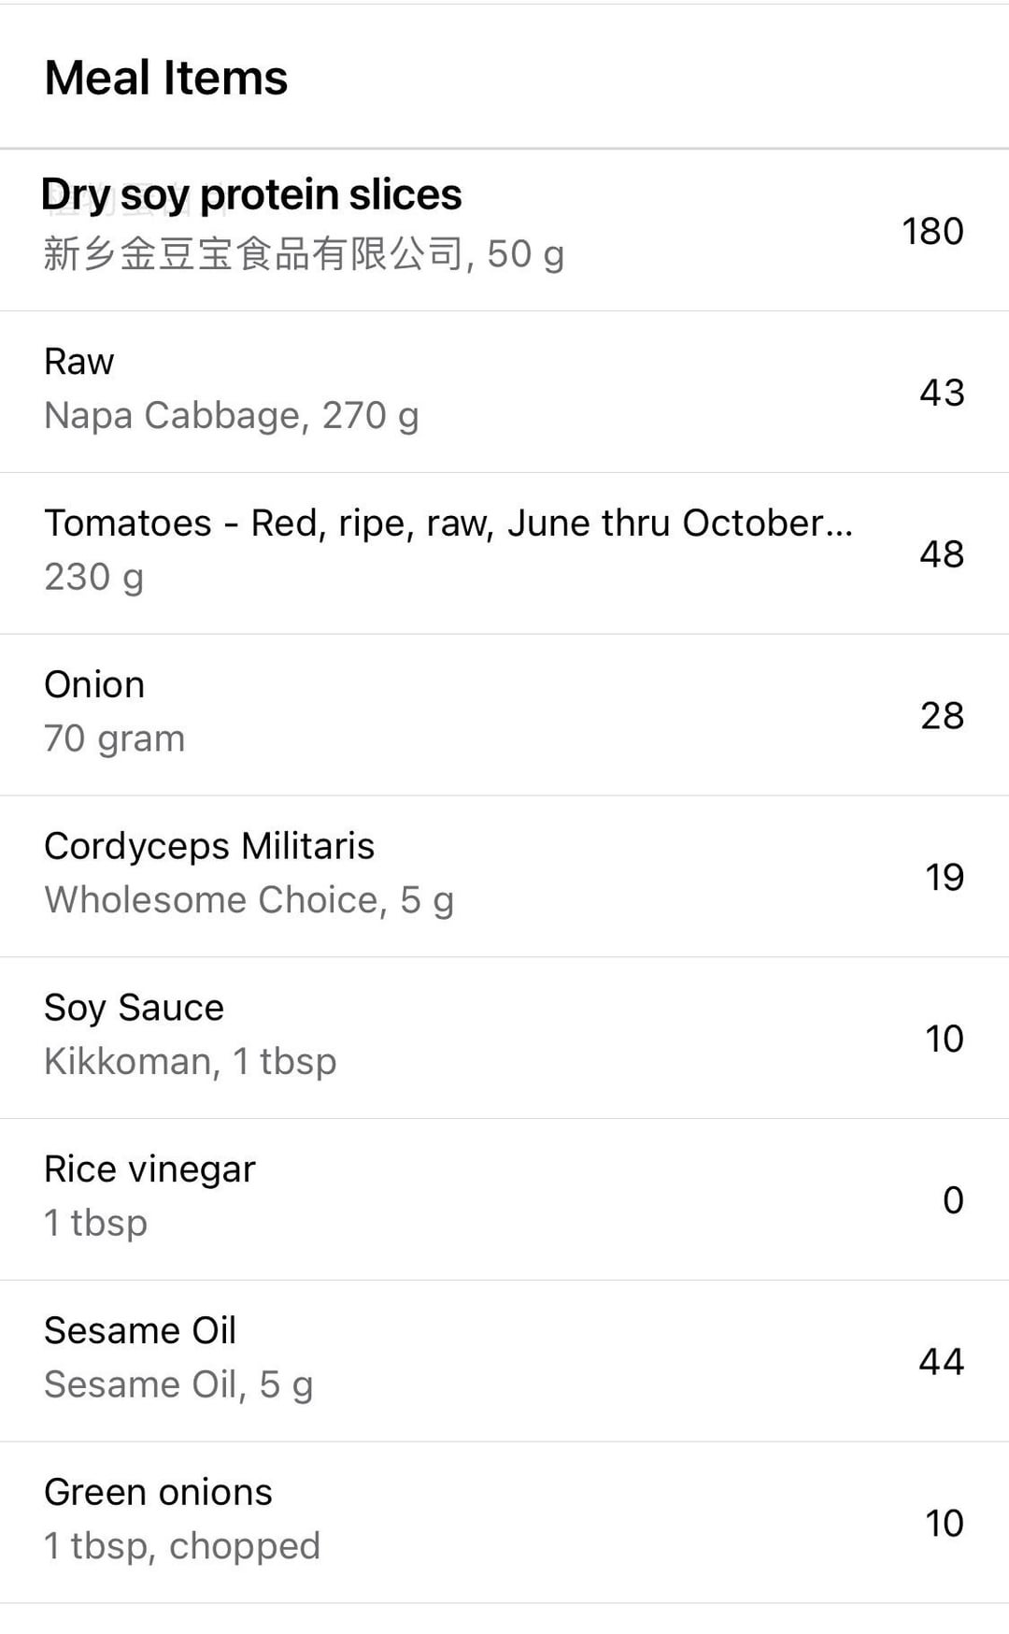Select the Napa Cabbage 270 g entry
The height and width of the screenshot is (1634, 1009).
[x=231, y=415]
